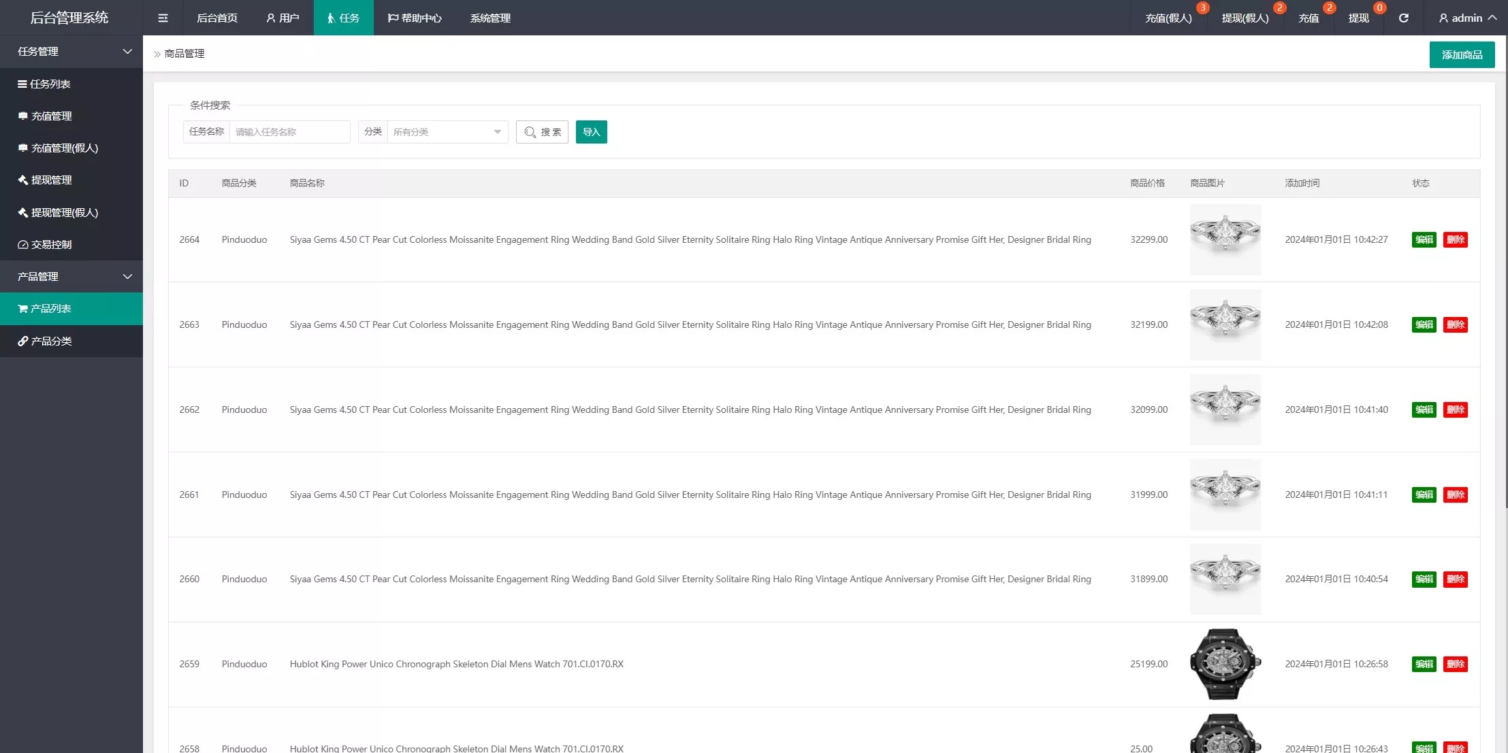Open 任务列表 in the sidebar

click(50, 84)
